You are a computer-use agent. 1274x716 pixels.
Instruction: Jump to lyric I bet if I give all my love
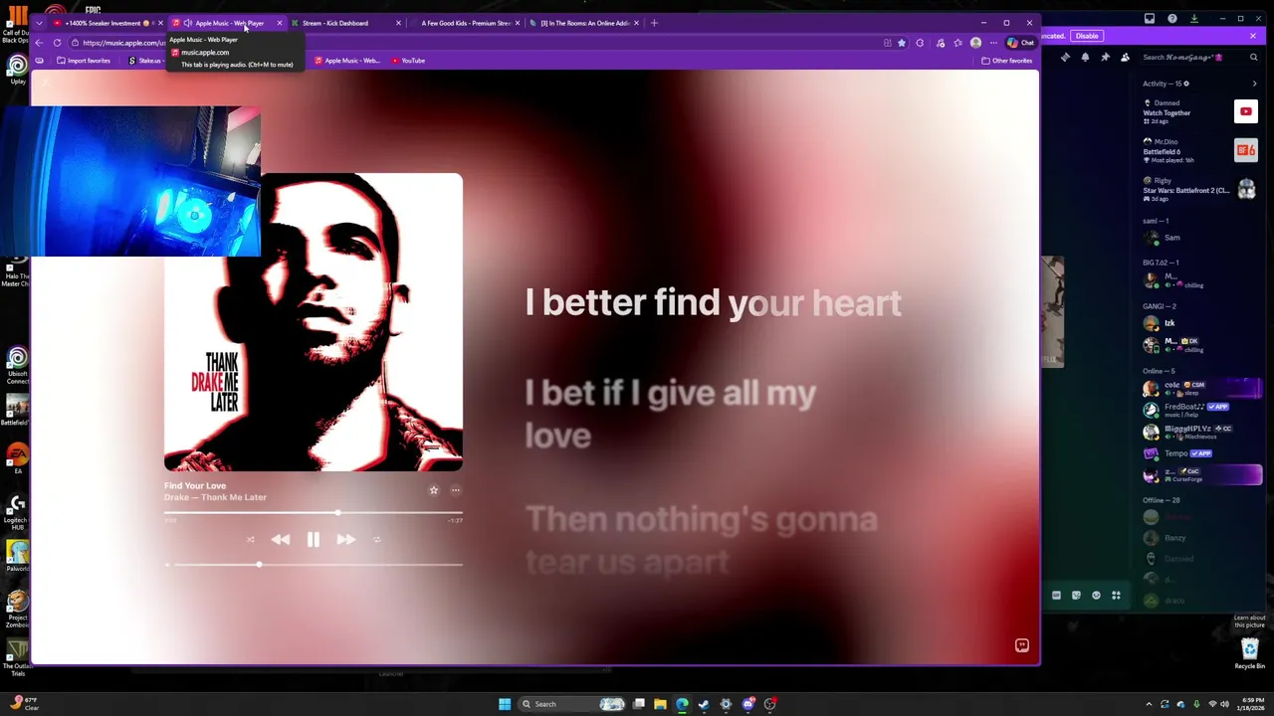click(x=671, y=414)
